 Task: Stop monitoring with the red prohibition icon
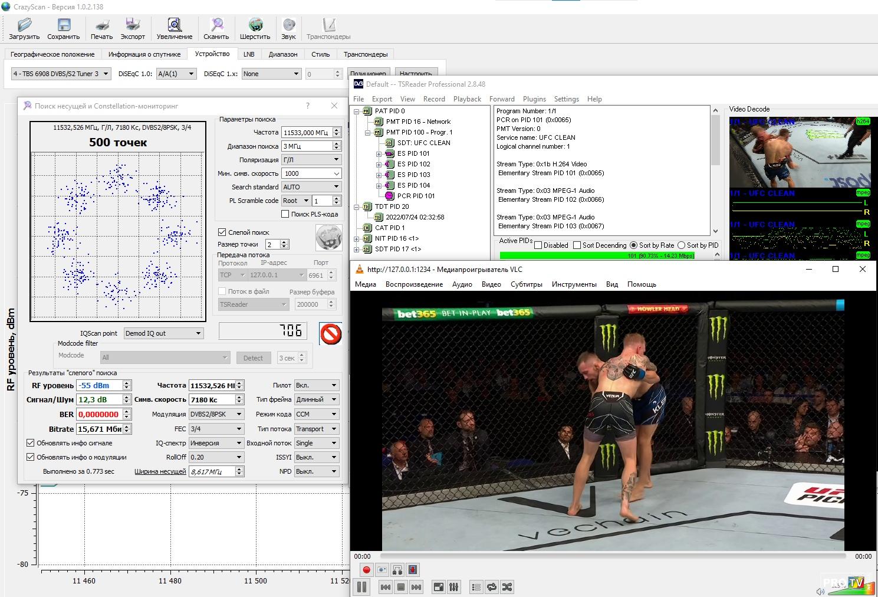coord(330,333)
